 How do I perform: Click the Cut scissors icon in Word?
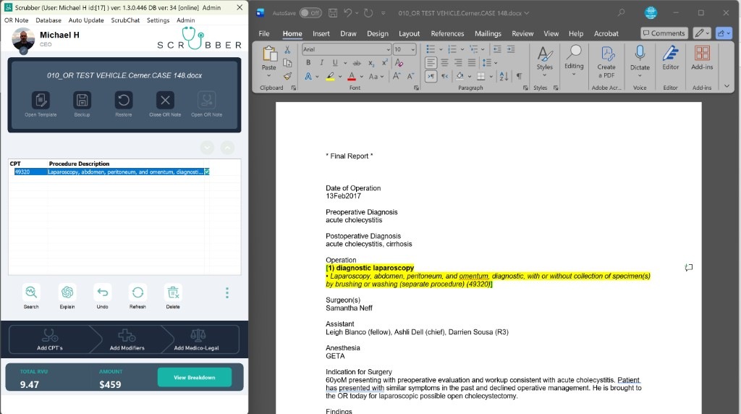(287, 50)
